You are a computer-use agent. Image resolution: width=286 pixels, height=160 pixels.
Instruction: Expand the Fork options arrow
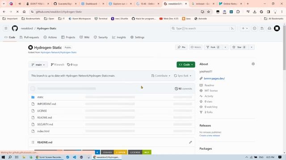coord(225,47)
